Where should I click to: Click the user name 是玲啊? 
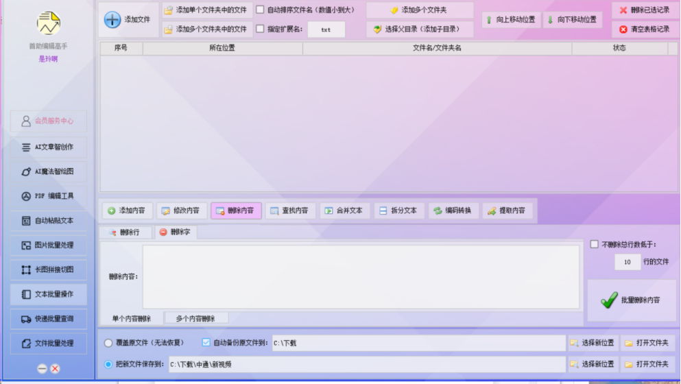coord(48,59)
